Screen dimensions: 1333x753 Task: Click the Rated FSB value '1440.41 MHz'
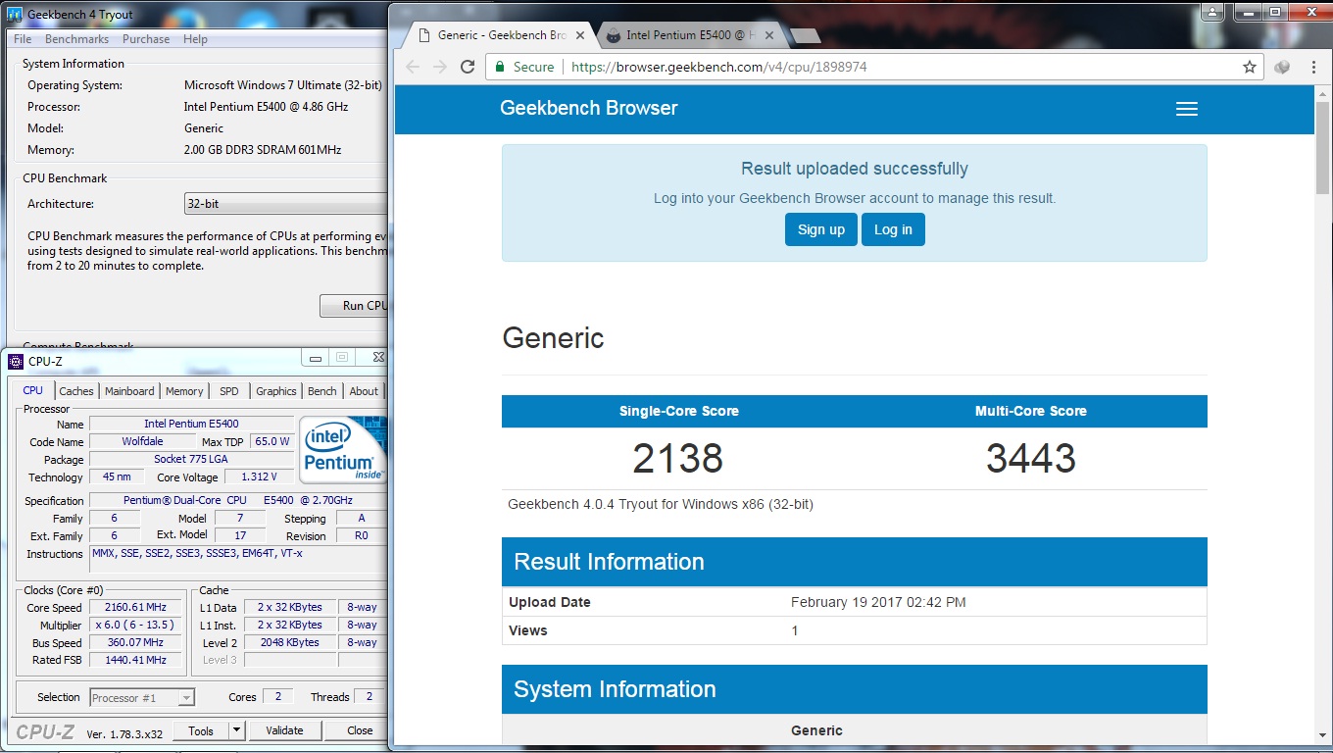tap(136, 661)
